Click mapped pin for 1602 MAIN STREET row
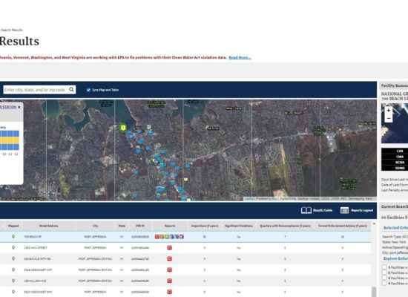The image size is (408, 297). coord(13,247)
